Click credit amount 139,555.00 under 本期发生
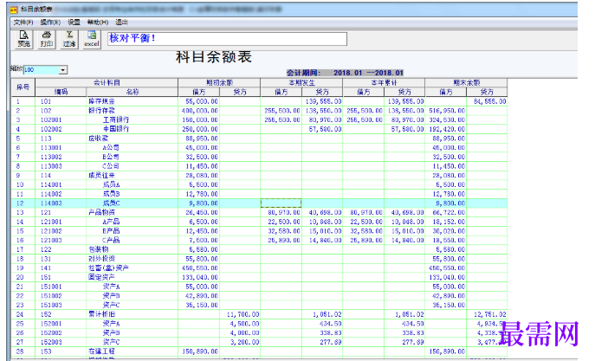The width and height of the screenshot is (595, 361). coord(322,101)
